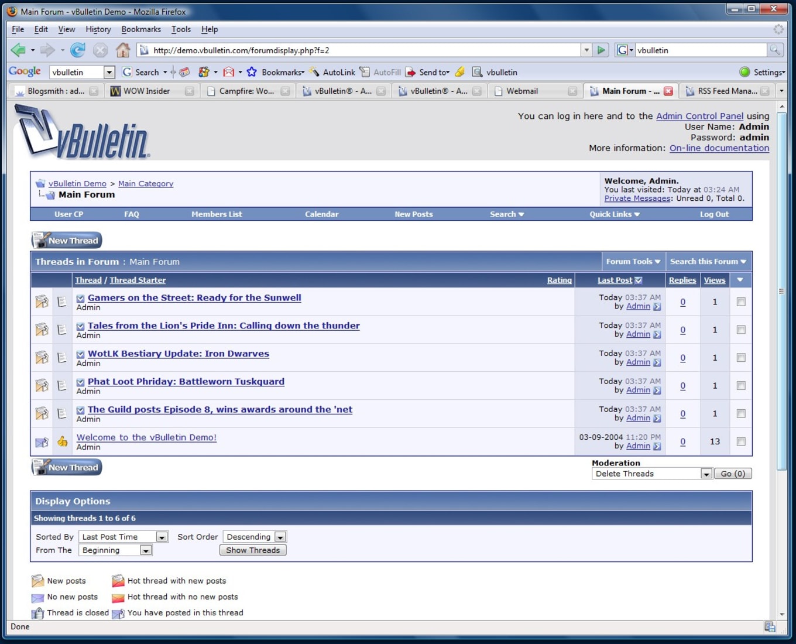Click the status bar icon at bottom right
The image size is (796, 644).
[x=770, y=627]
